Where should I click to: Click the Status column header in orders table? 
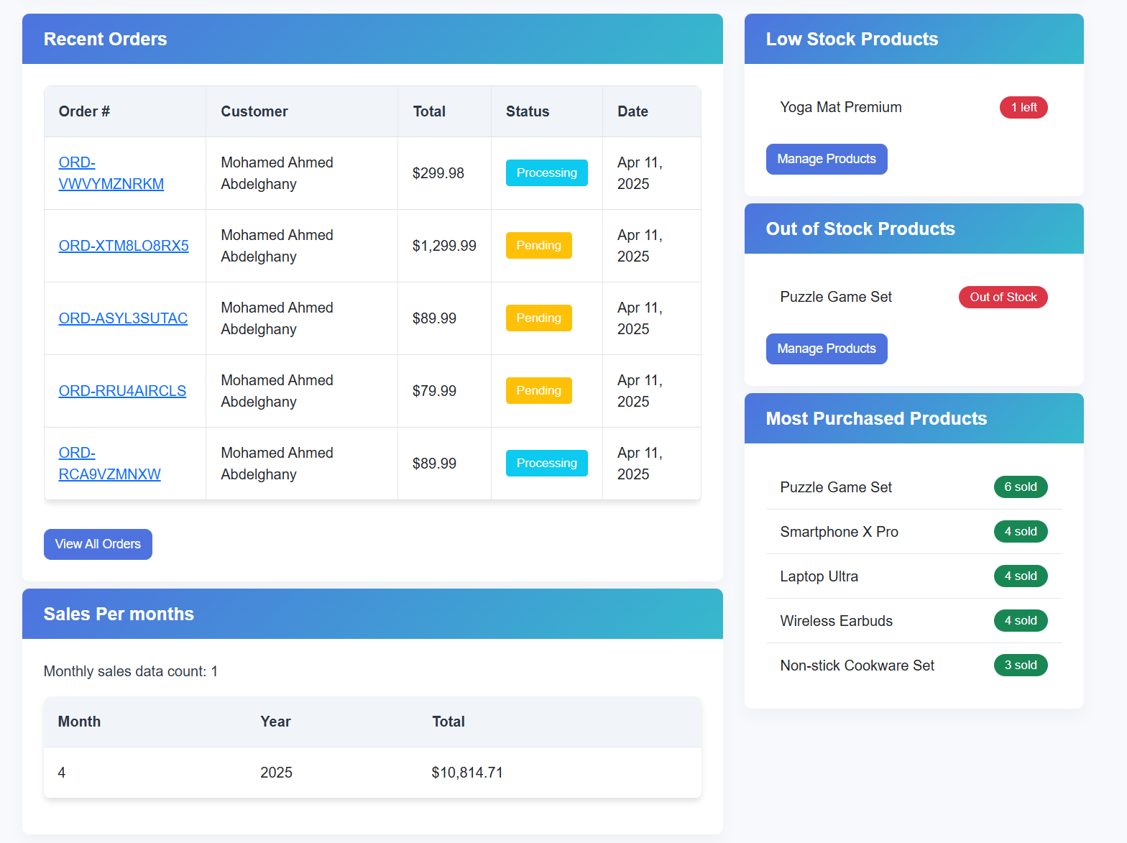(527, 111)
